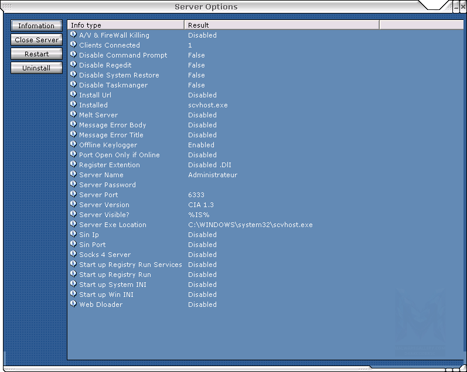Image resolution: width=467 pixels, height=372 pixels.
Task: Select the Disable Taskmanger row
Action: (x=113, y=85)
